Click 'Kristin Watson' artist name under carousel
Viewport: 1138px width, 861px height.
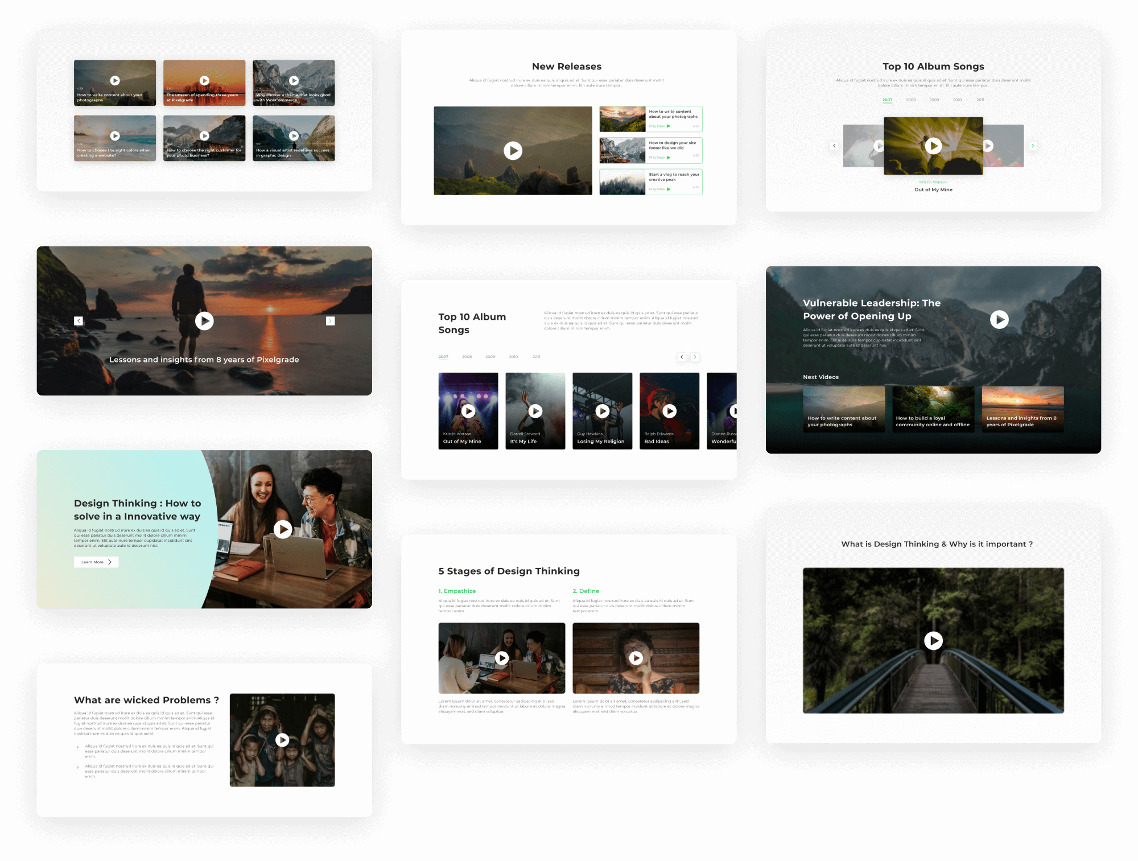tap(933, 182)
